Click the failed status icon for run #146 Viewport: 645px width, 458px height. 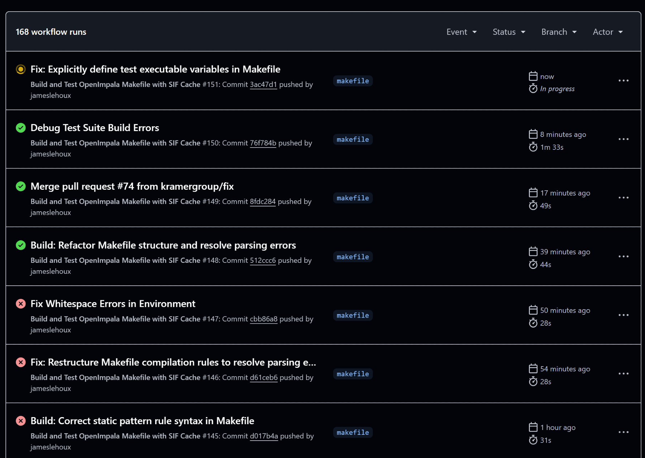click(21, 362)
